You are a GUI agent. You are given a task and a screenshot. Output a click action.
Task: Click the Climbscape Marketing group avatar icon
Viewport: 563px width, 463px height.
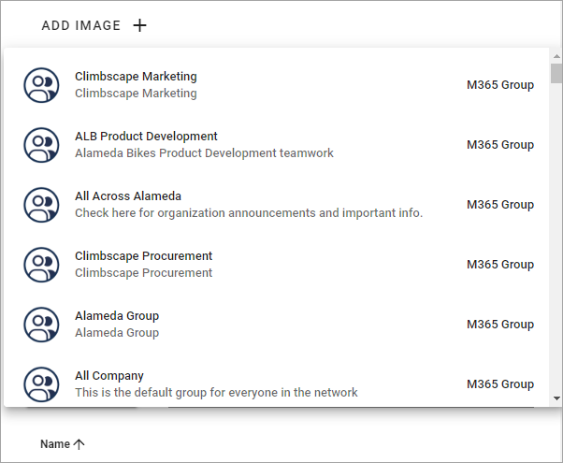42,85
